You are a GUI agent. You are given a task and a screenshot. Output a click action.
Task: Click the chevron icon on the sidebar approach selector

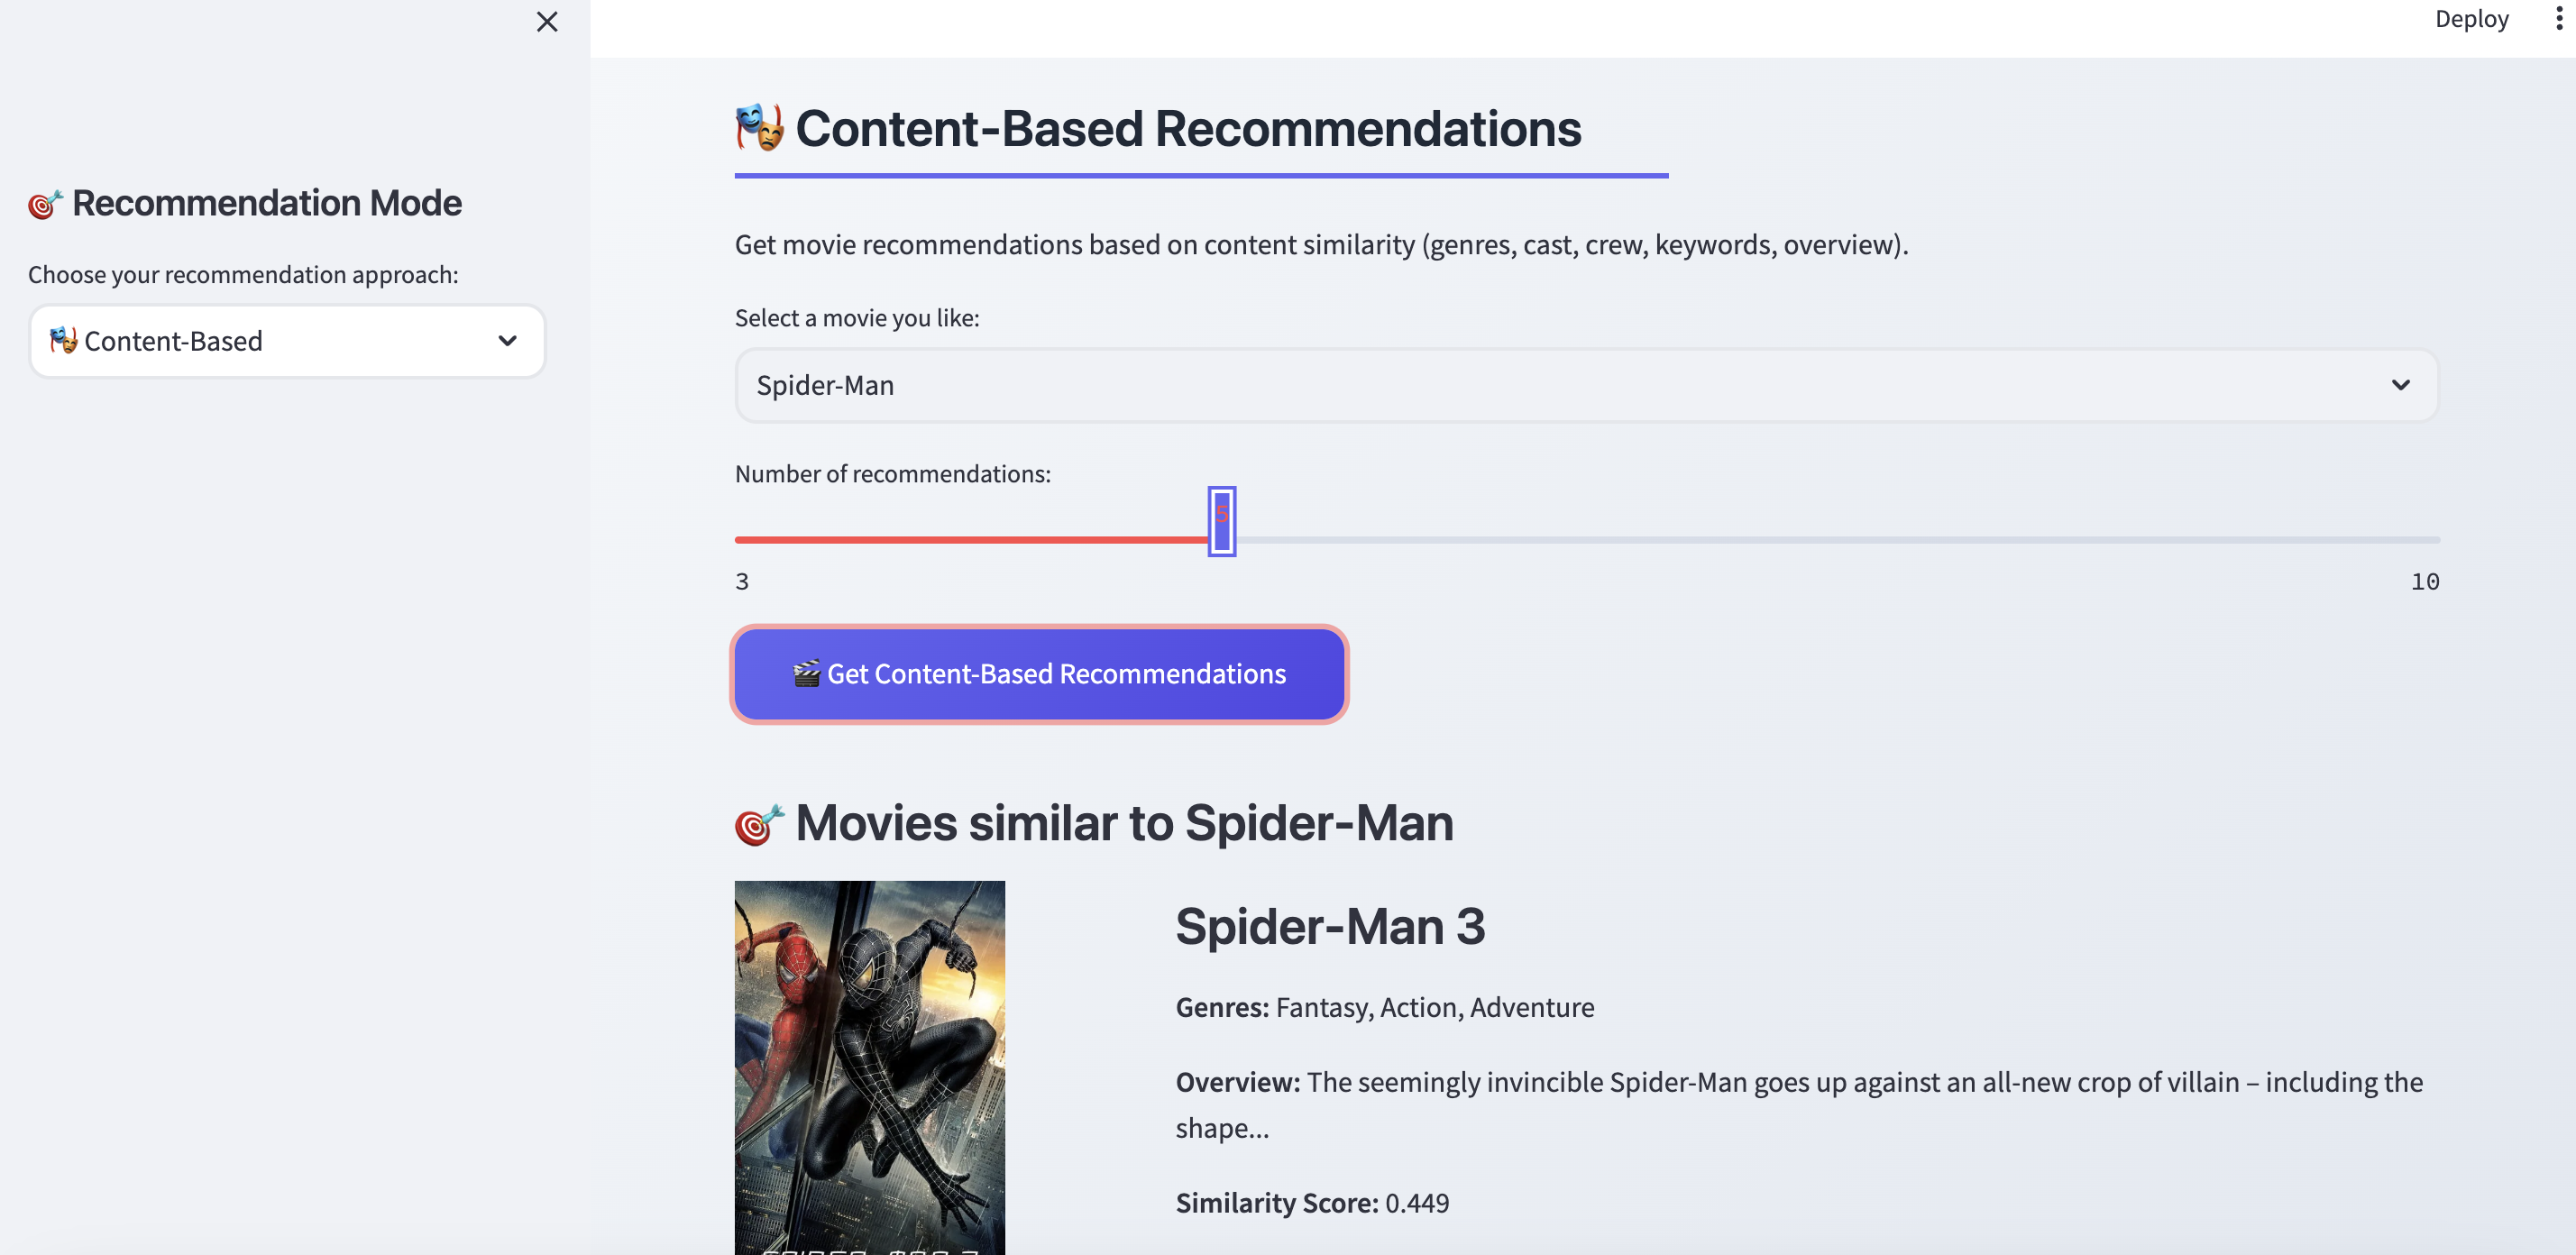click(x=508, y=341)
